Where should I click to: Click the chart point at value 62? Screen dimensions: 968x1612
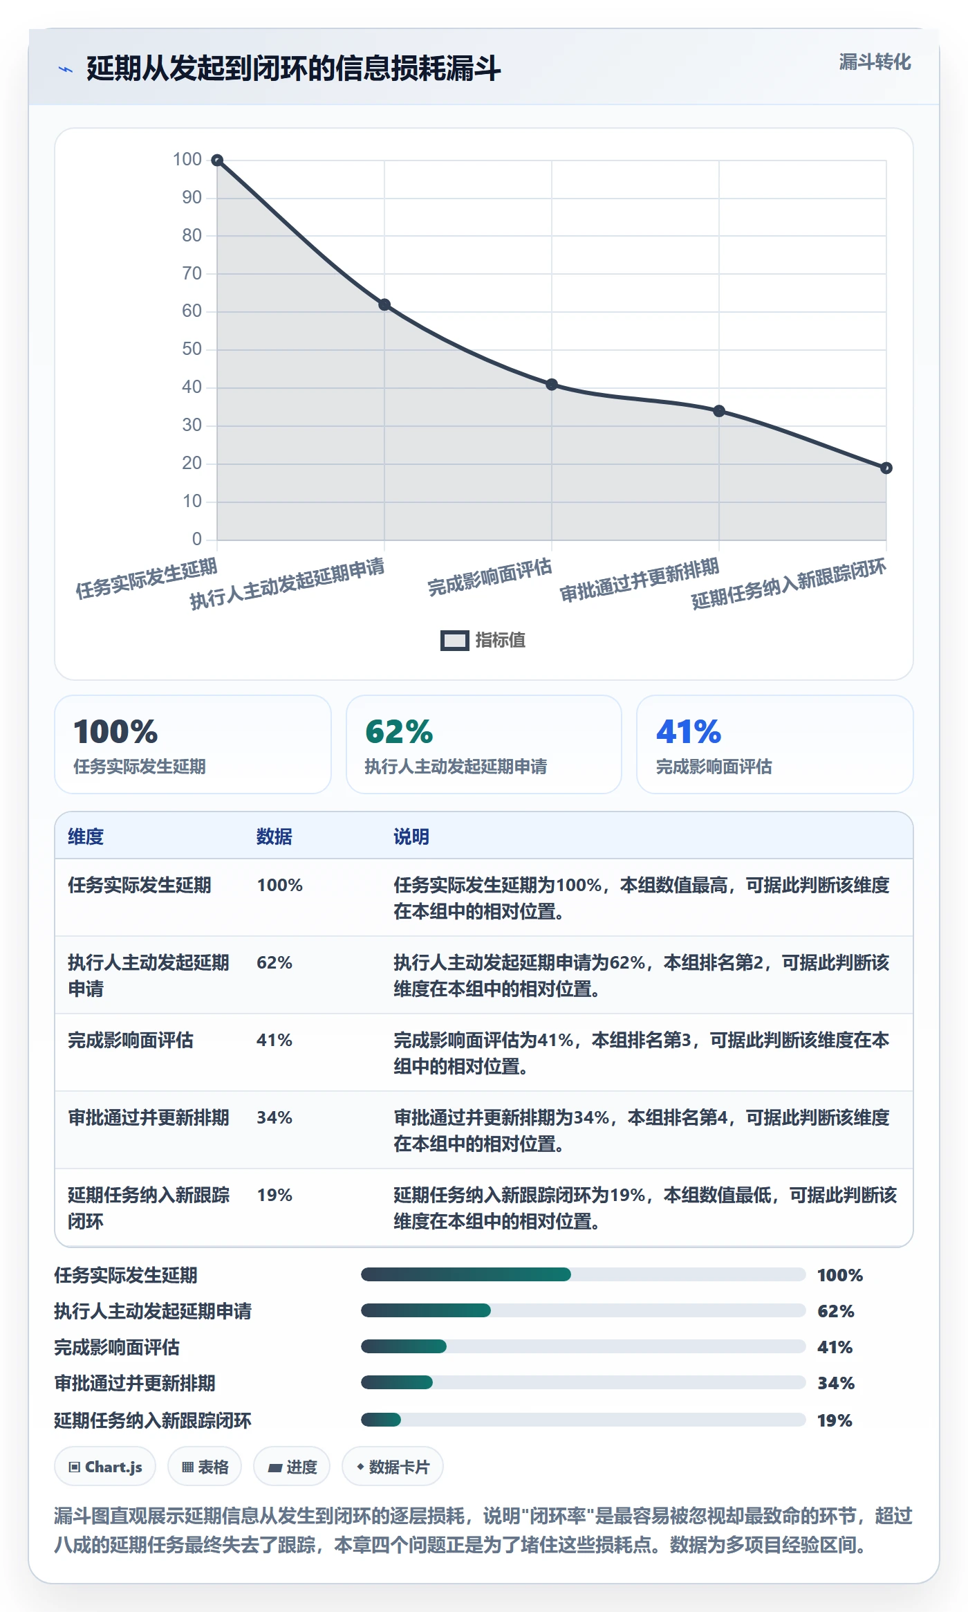click(384, 305)
